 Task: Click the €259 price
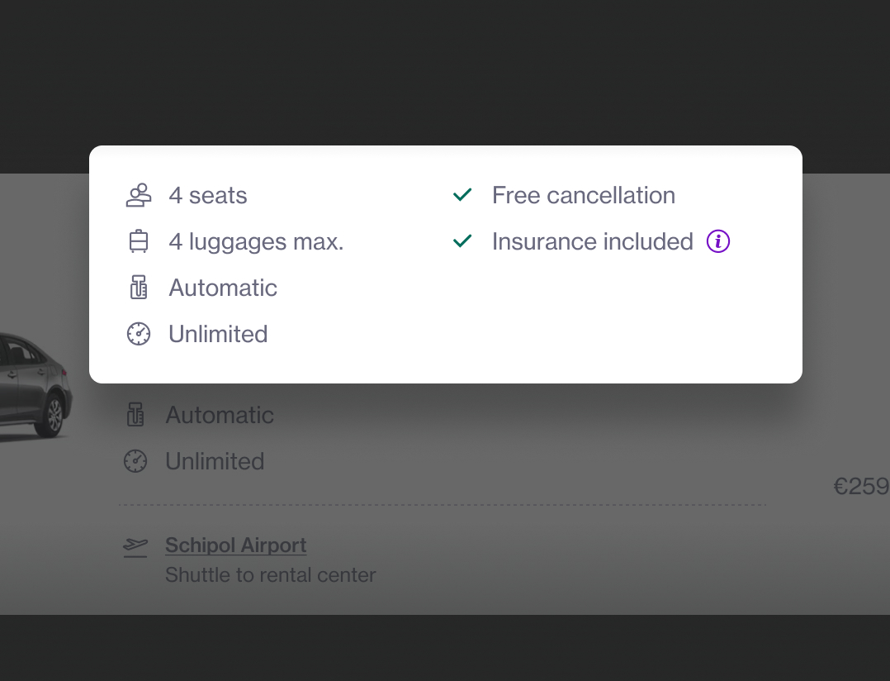tap(861, 486)
